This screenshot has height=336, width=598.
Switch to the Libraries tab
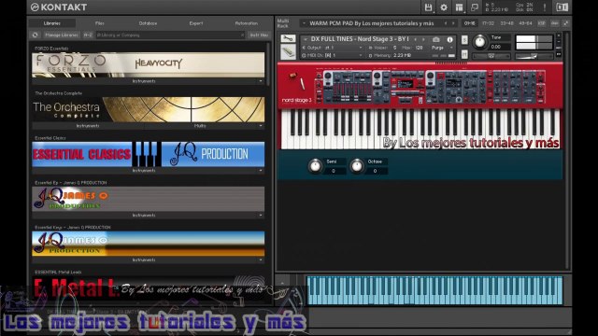[x=52, y=23]
